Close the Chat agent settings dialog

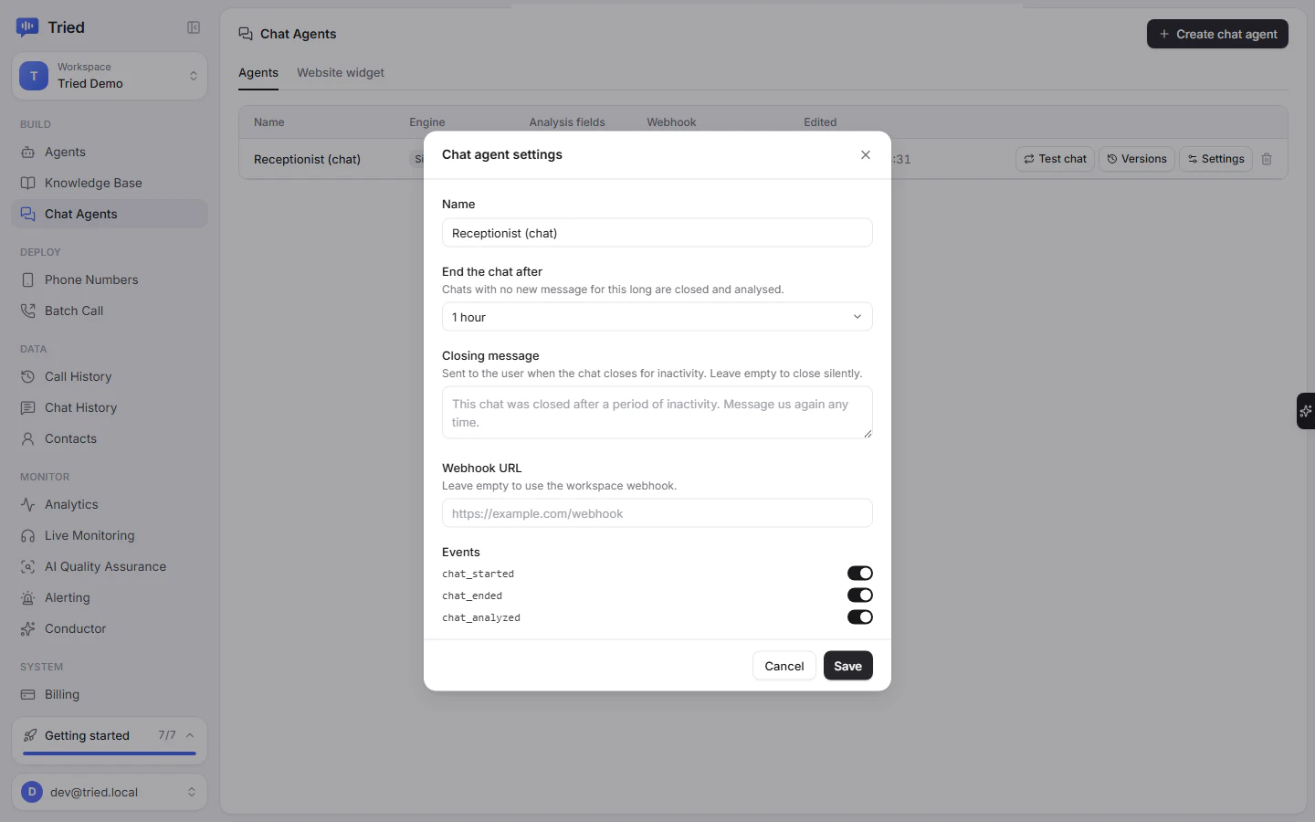pos(866,155)
